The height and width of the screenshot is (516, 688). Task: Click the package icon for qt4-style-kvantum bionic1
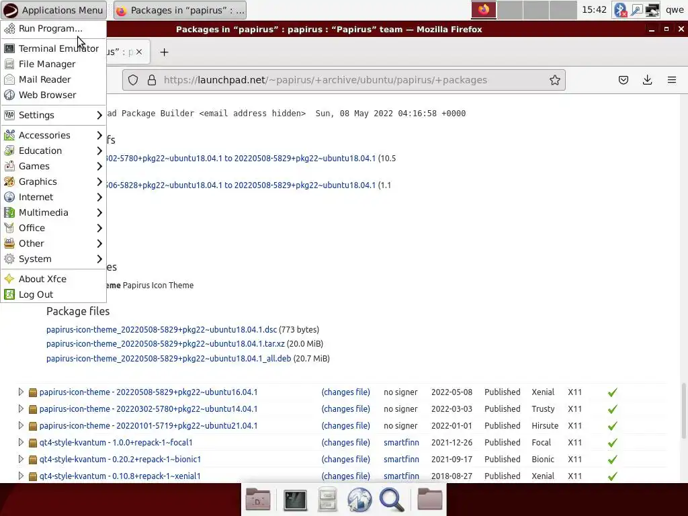click(32, 460)
